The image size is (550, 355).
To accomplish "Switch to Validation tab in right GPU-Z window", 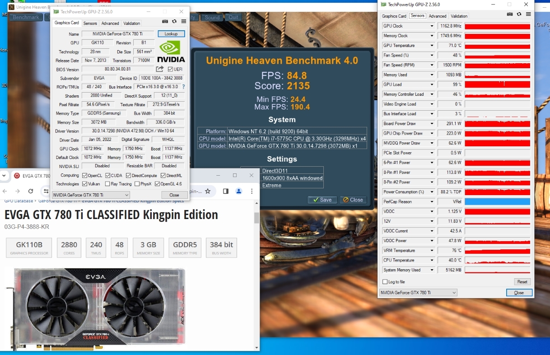I will 459,16.
